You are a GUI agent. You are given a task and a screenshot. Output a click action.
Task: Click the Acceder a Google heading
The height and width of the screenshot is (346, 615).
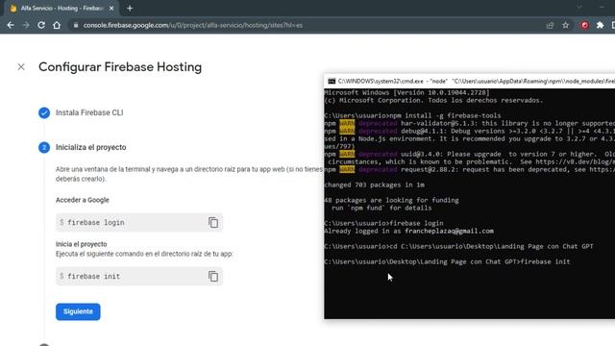(x=83, y=200)
